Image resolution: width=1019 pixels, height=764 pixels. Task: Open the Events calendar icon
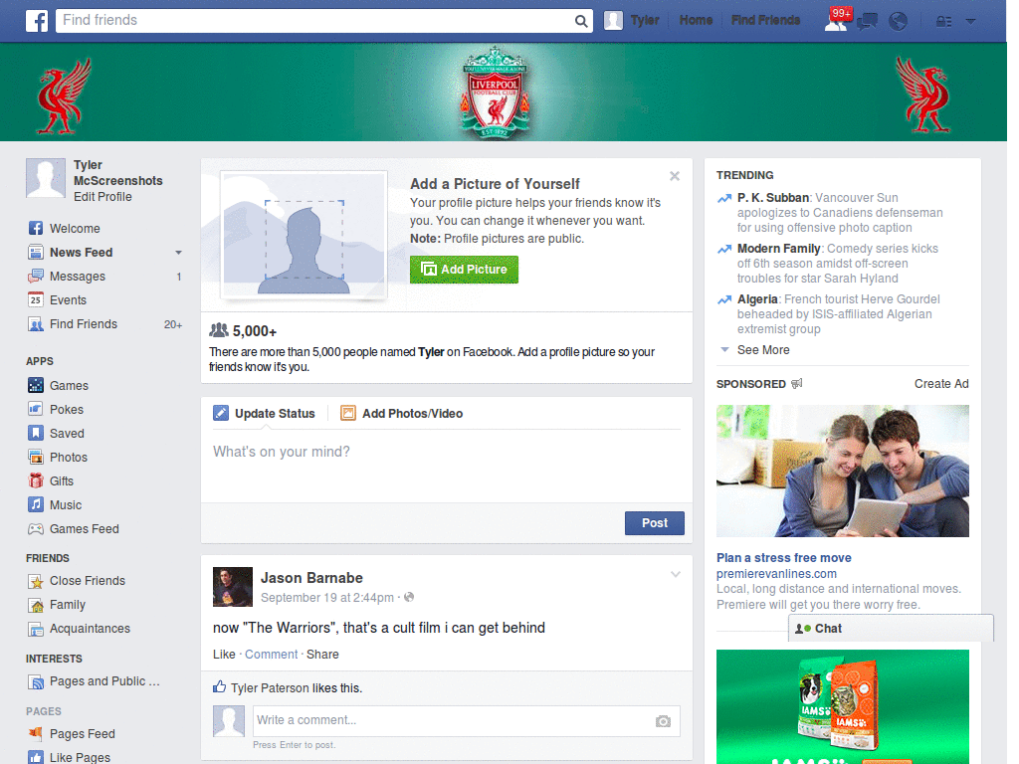(36, 300)
